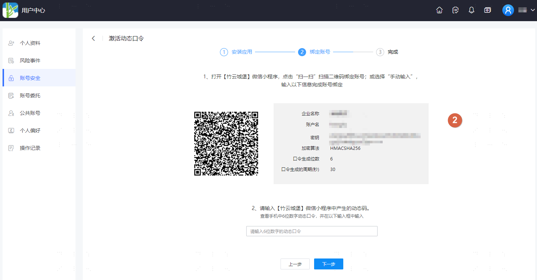Image resolution: width=537 pixels, height=280 pixels.
Task: Expand the user account dropdown arrow
Action: 533,10
